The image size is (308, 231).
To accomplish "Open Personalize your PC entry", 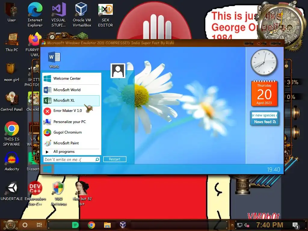I will (x=71, y=122).
